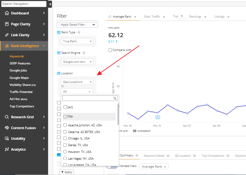Collapse the All locations dropdown
Image resolution: width=246 pixels, height=175 pixels.
tap(77, 91)
